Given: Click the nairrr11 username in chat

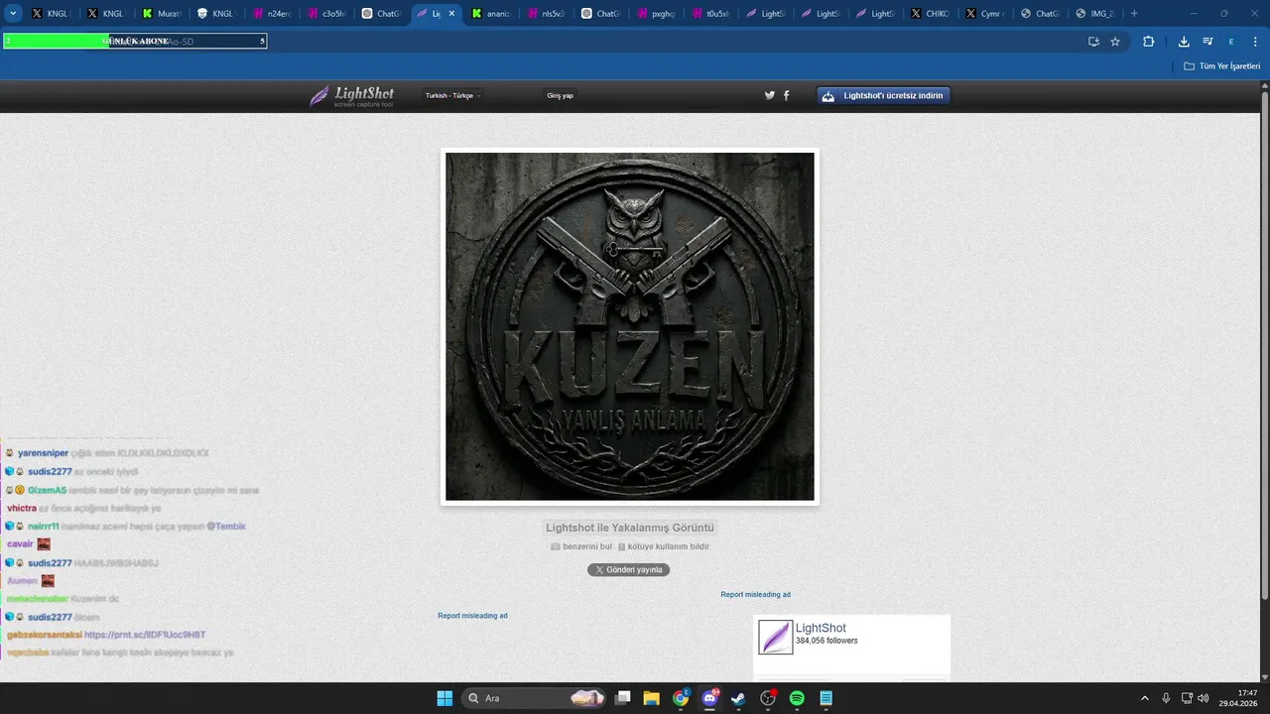Looking at the screenshot, I should point(42,527).
